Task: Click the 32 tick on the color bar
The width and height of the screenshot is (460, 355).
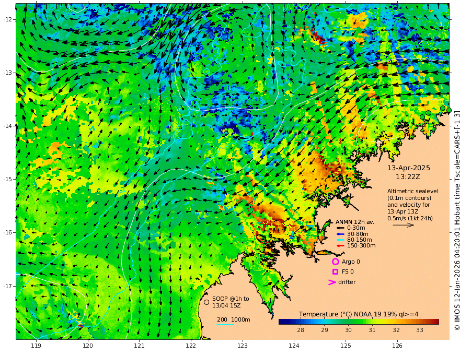Action: pyautogui.click(x=396, y=330)
